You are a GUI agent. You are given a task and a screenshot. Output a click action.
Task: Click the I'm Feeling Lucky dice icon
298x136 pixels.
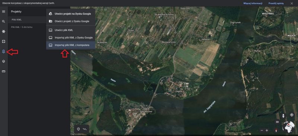[3, 41]
